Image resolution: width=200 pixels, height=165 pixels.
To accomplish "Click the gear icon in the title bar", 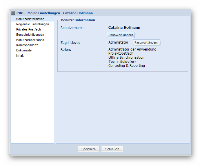I will [x=13, y=13].
